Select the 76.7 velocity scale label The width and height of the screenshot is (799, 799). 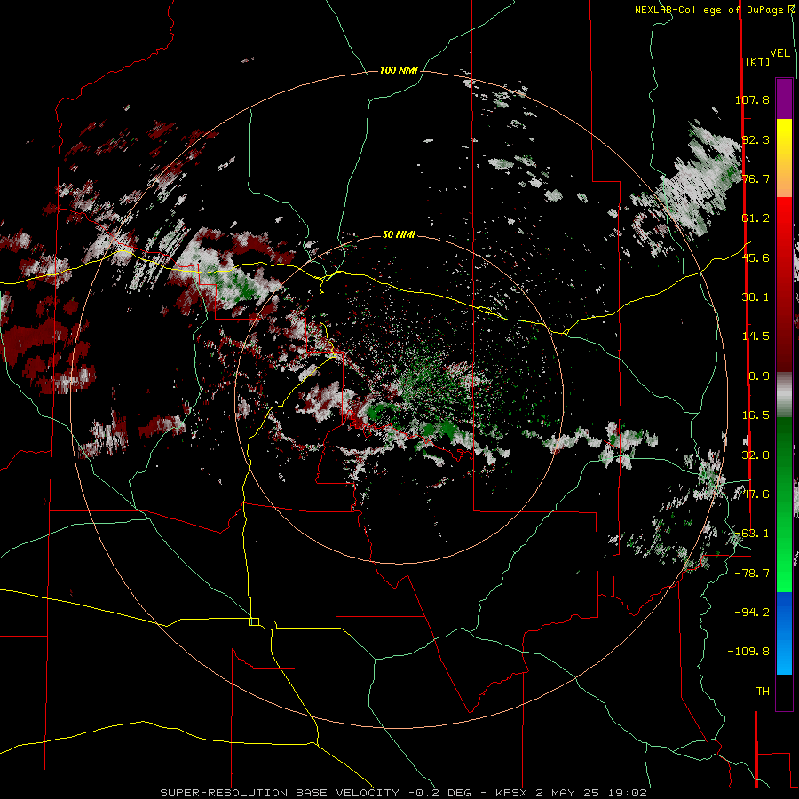click(x=755, y=178)
